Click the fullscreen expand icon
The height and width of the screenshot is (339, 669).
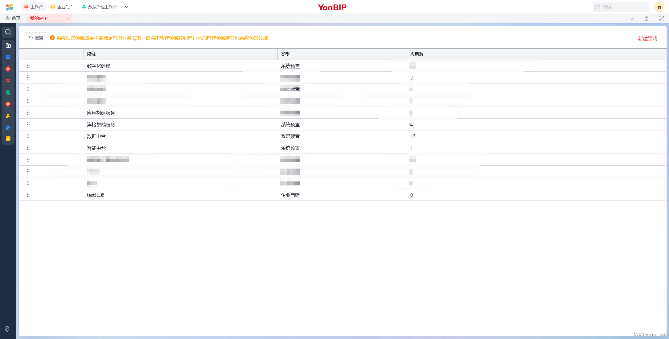tap(661, 18)
